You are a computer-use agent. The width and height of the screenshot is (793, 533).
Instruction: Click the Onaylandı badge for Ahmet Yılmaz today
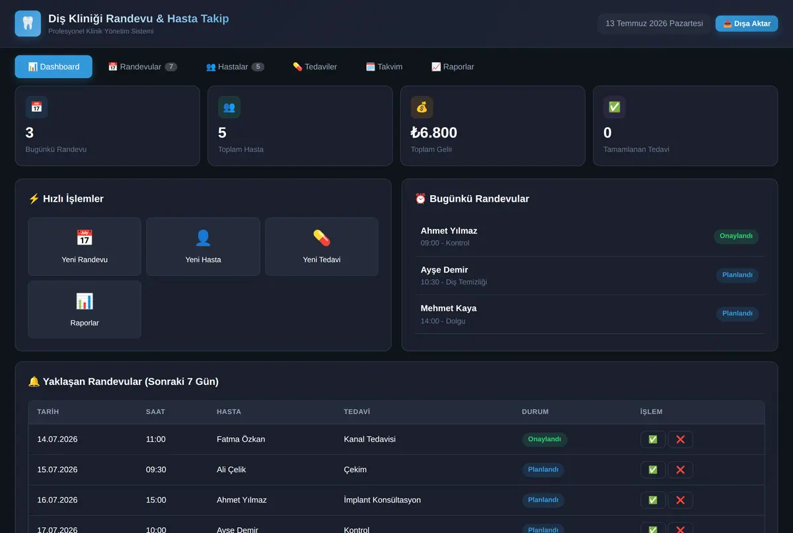(736, 236)
